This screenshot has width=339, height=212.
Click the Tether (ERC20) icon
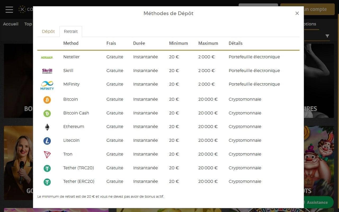coord(47,182)
